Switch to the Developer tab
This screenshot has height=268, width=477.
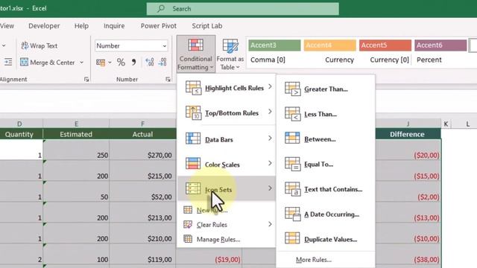[44, 26]
